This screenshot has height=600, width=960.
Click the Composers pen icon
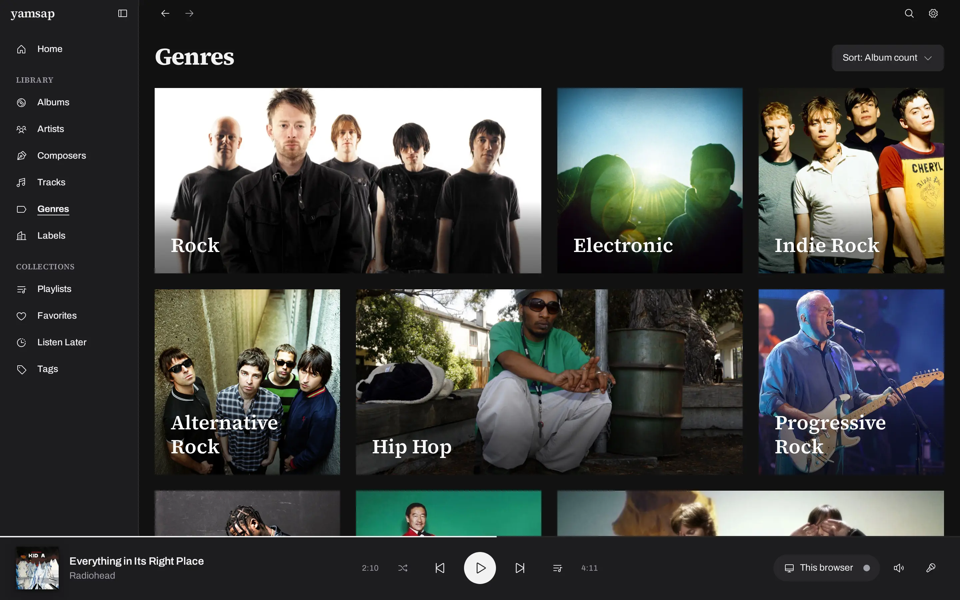(21, 156)
